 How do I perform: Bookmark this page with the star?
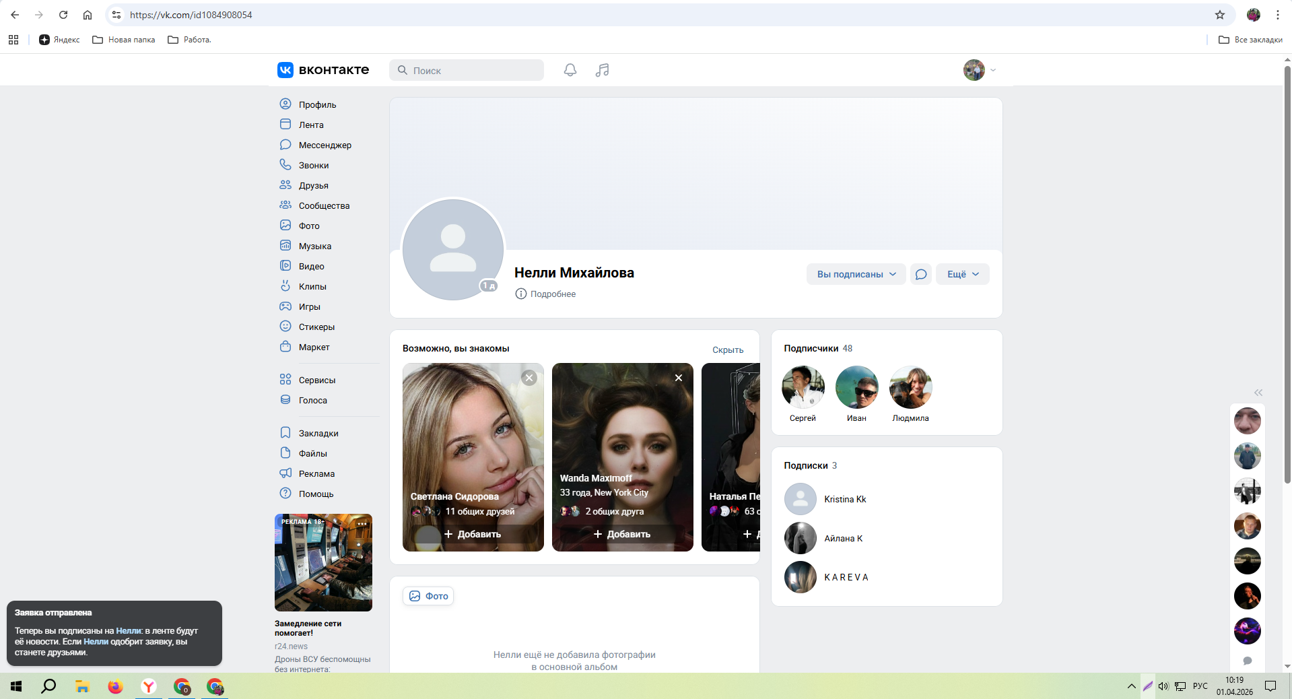click(x=1220, y=15)
